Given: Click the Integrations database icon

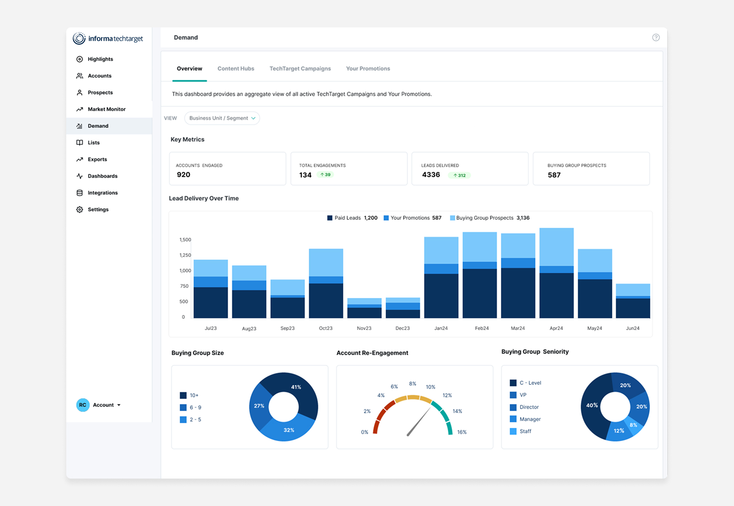Looking at the screenshot, I should click(x=80, y=193).
